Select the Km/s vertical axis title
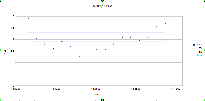This screenshot has height=101, width=205. click(x=5, y=53)
